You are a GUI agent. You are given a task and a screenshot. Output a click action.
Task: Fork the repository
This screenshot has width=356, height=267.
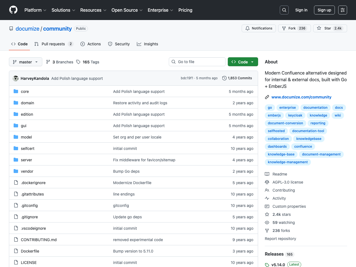tap(294, 28)
